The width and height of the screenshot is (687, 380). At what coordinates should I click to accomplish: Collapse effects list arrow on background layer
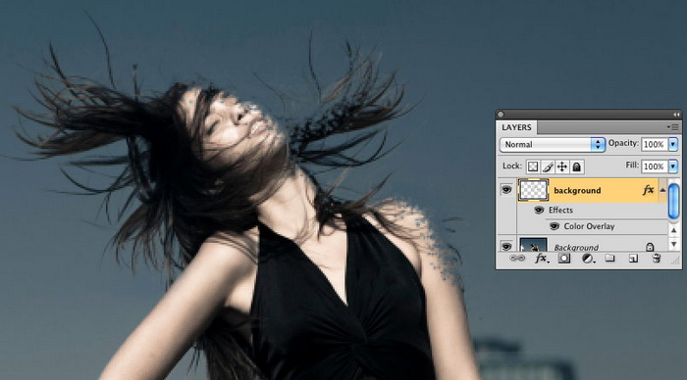(662, 190)
